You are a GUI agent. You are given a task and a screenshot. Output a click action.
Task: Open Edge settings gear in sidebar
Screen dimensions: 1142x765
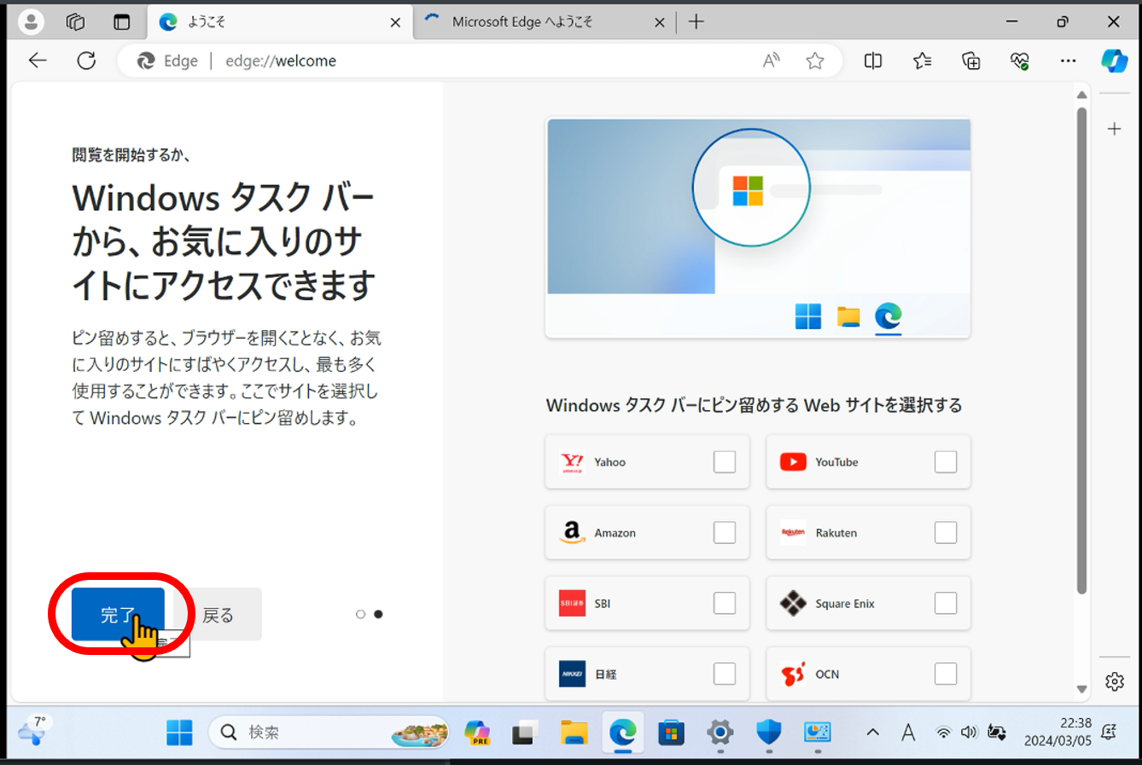click(x=1115, y=681)
